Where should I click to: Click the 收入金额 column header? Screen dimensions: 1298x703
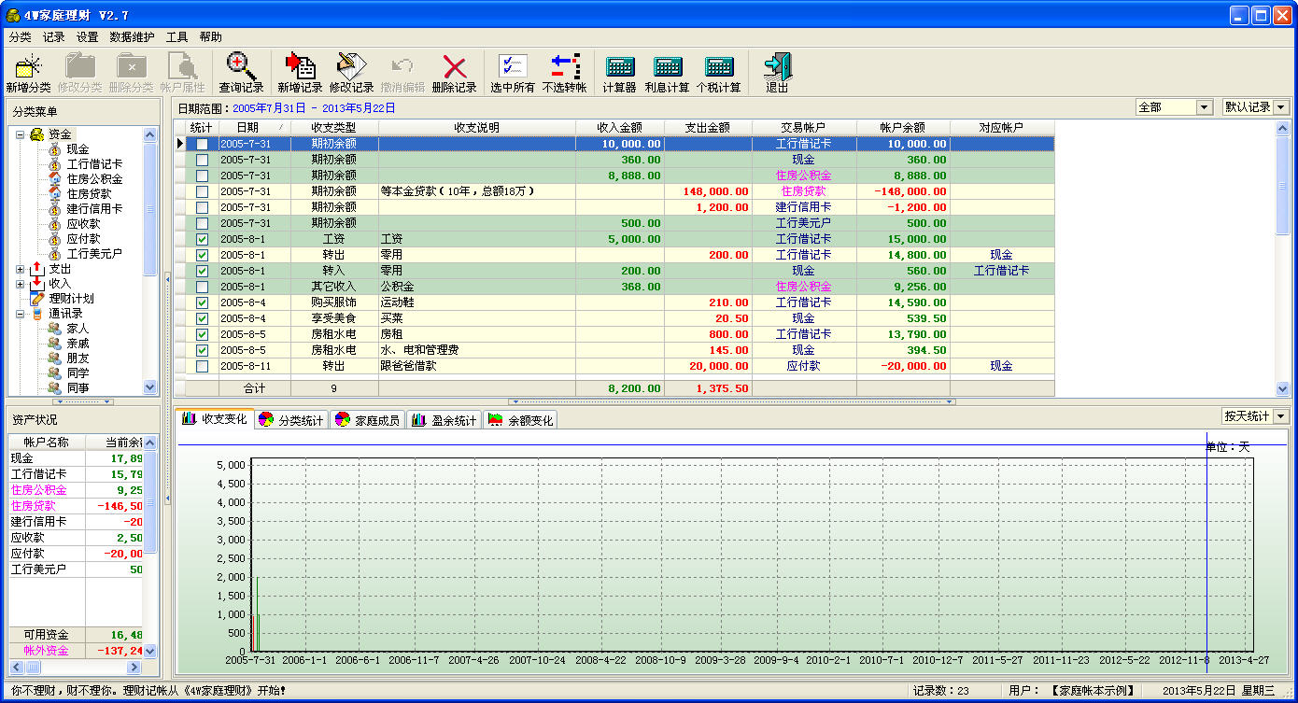click(x=620, y=127)
